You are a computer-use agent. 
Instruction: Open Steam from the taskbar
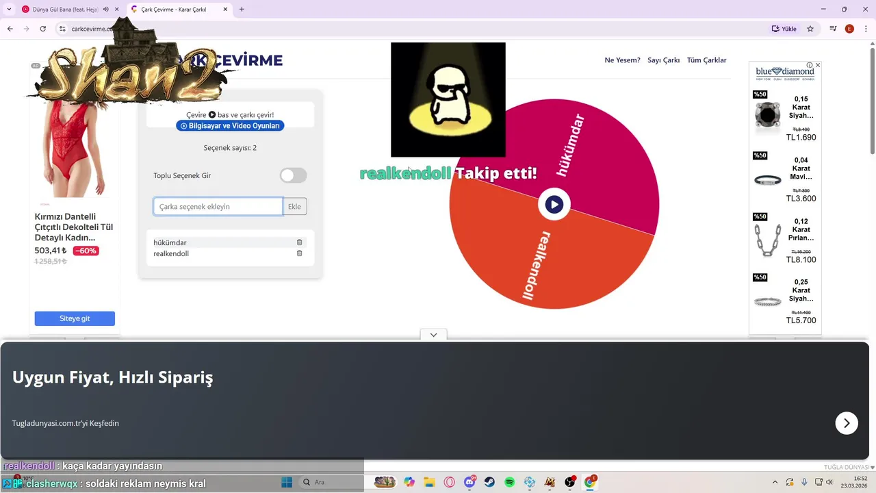tap(489, 482)
